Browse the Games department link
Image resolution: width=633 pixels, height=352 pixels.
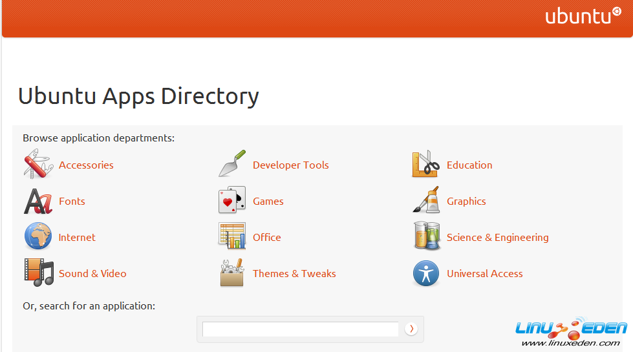tap(268, 202)
